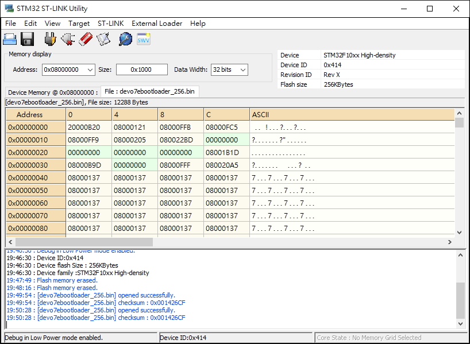Open the Help menu

(x=198, y=24)
